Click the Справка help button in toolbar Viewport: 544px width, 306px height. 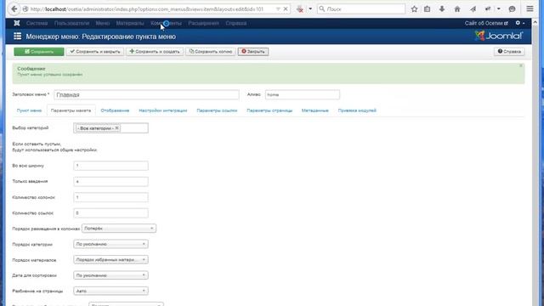[x=509, y=52]
